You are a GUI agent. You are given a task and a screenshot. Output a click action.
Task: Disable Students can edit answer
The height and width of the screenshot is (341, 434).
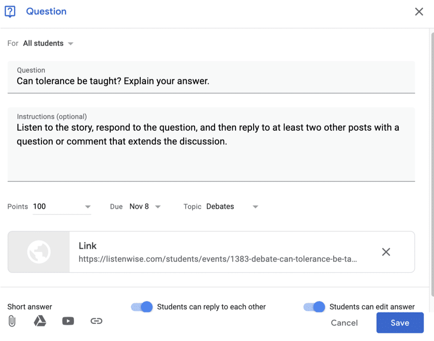[x=314, y=307]
